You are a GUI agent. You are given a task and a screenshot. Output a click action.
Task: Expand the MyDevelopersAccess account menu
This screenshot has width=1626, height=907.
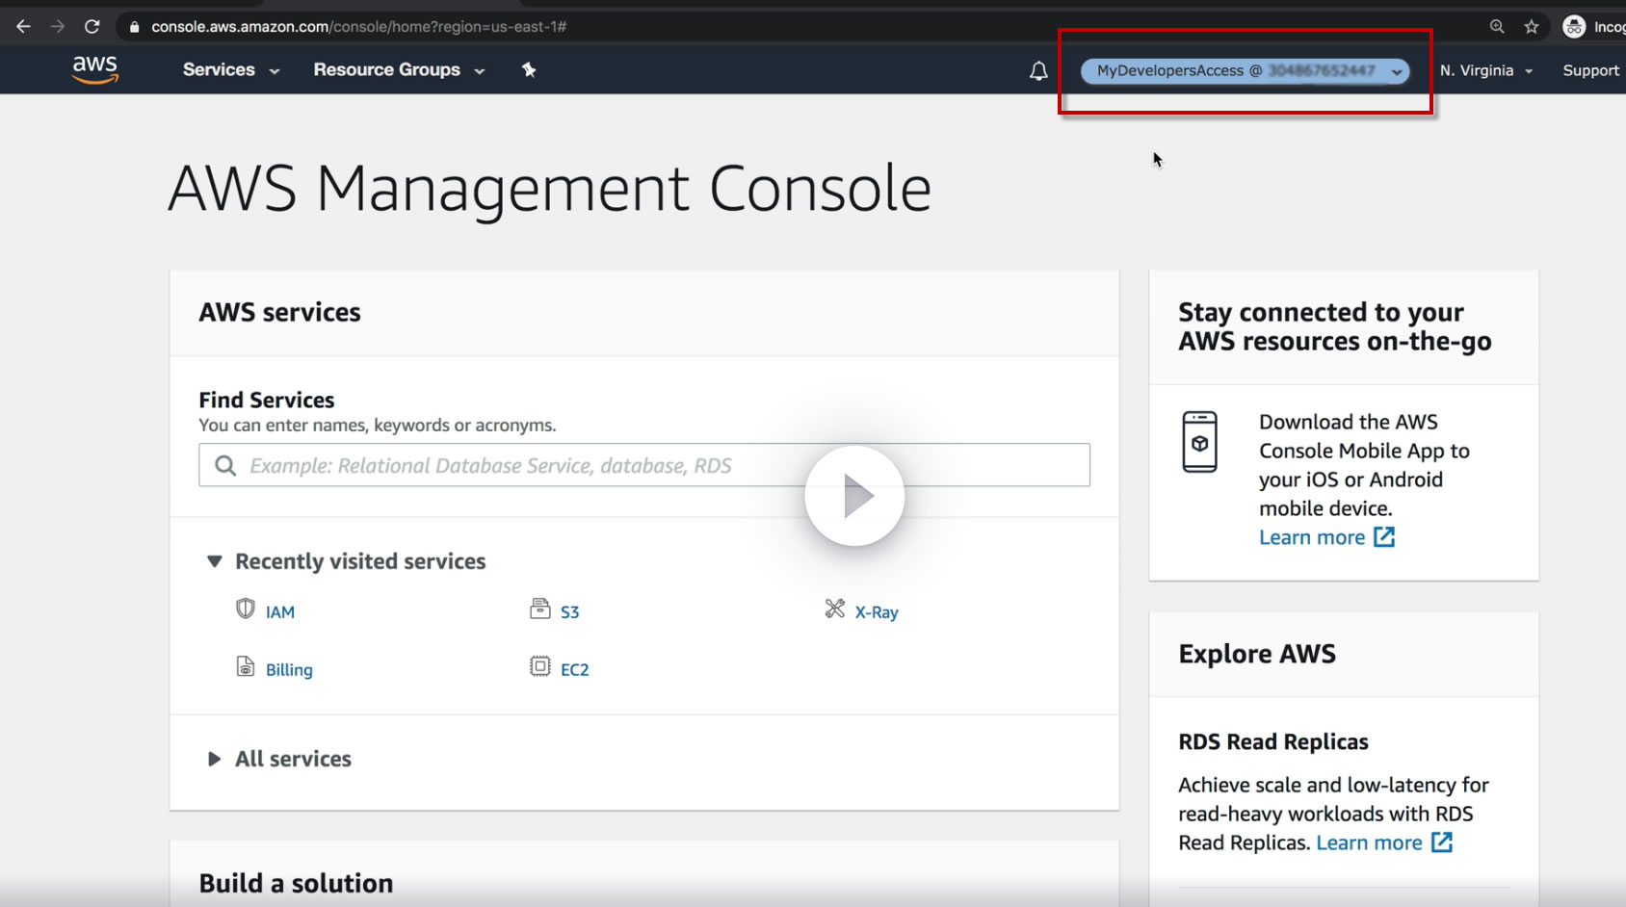point(1244,71)
